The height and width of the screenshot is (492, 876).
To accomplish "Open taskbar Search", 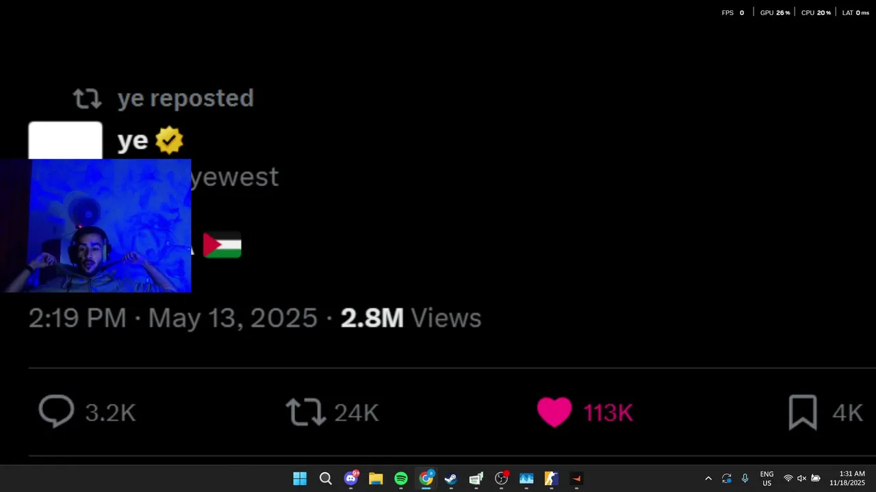I will pyautogui.click(x=326, y=478).
